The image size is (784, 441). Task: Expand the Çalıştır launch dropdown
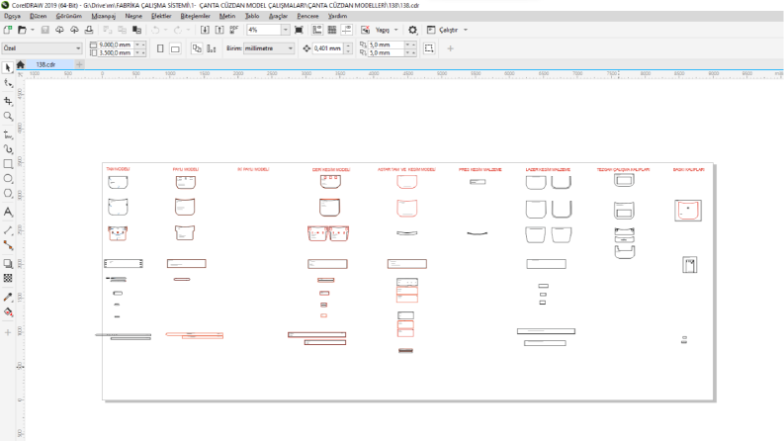(x=466, y=30)
